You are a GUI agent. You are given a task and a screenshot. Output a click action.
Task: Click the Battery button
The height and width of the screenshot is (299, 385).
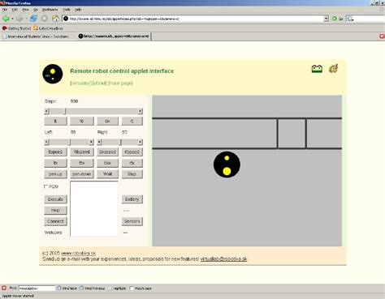click(x=132, y=199)
